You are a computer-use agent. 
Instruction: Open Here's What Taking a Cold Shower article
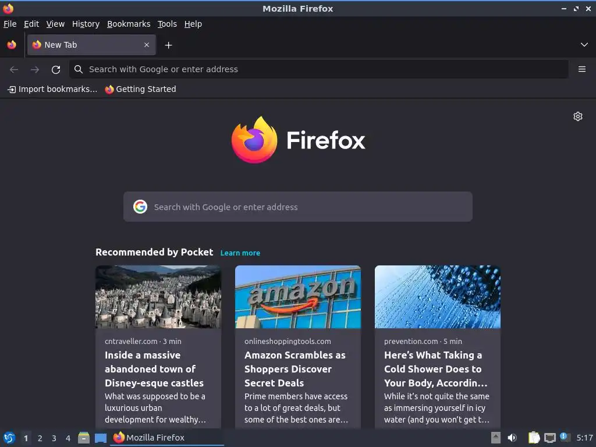[435, 368]
